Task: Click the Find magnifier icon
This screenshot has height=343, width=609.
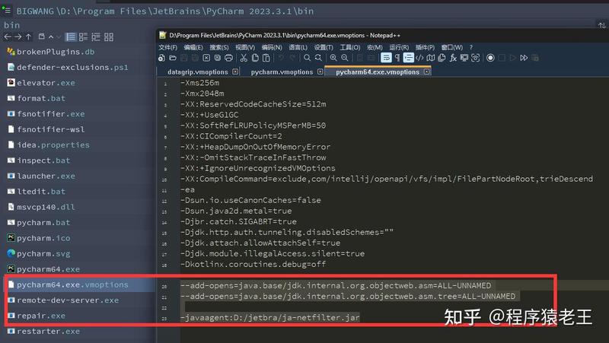Action: click(x=307, y=58)
